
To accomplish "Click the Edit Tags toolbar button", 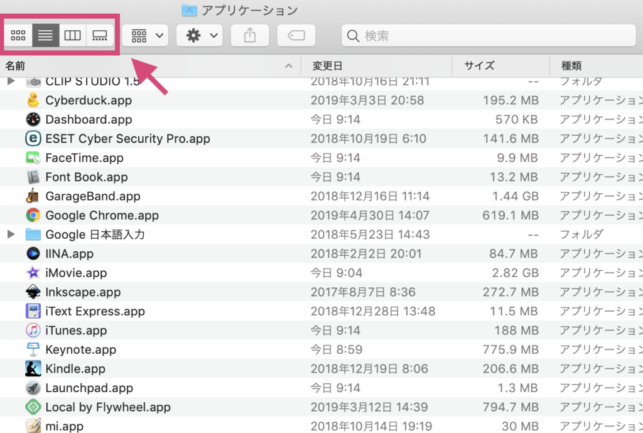I will click(x=296, y=36).
